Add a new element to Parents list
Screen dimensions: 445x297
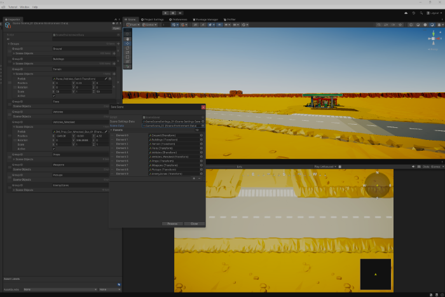click(x=194, y=179)
